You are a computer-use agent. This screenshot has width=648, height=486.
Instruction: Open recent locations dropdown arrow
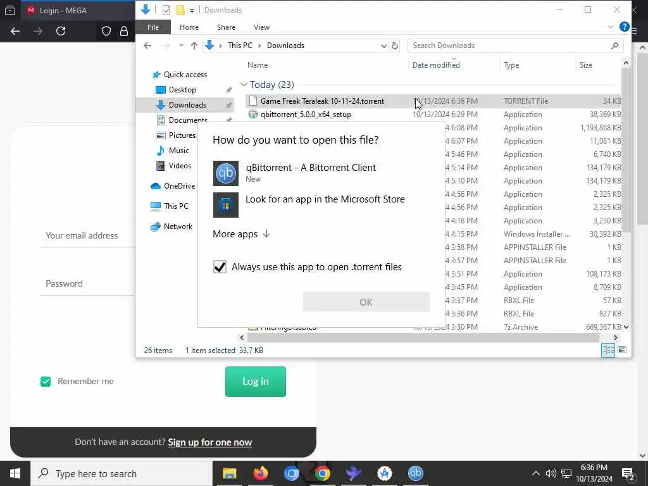coord(181,46)
